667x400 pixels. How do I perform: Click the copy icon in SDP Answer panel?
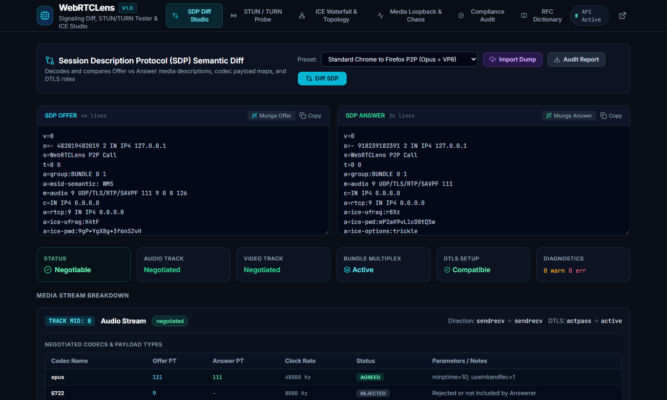pyautogui.click(x=604, y=116)
